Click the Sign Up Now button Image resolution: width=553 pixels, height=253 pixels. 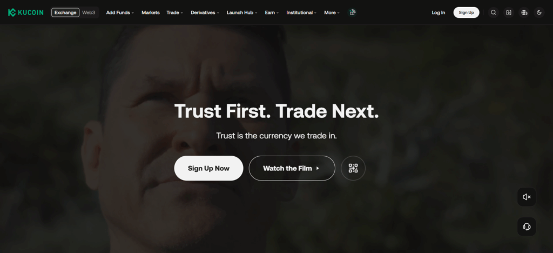click(x=209, y=168)
